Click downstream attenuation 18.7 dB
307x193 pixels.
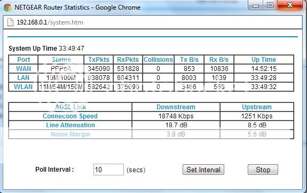click(x=176, y=125)
